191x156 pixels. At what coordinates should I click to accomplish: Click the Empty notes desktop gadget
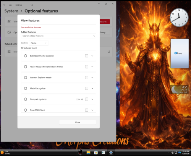tap(180, 54)
